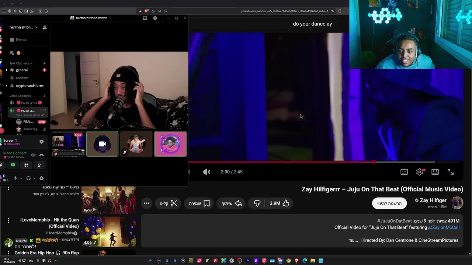This screenshot has width=472, height=265.
Task: Toggle noise suppression waveform icon
Action: coord(33,155)
